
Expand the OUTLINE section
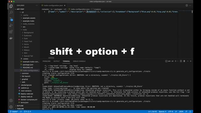click(27, 106)
